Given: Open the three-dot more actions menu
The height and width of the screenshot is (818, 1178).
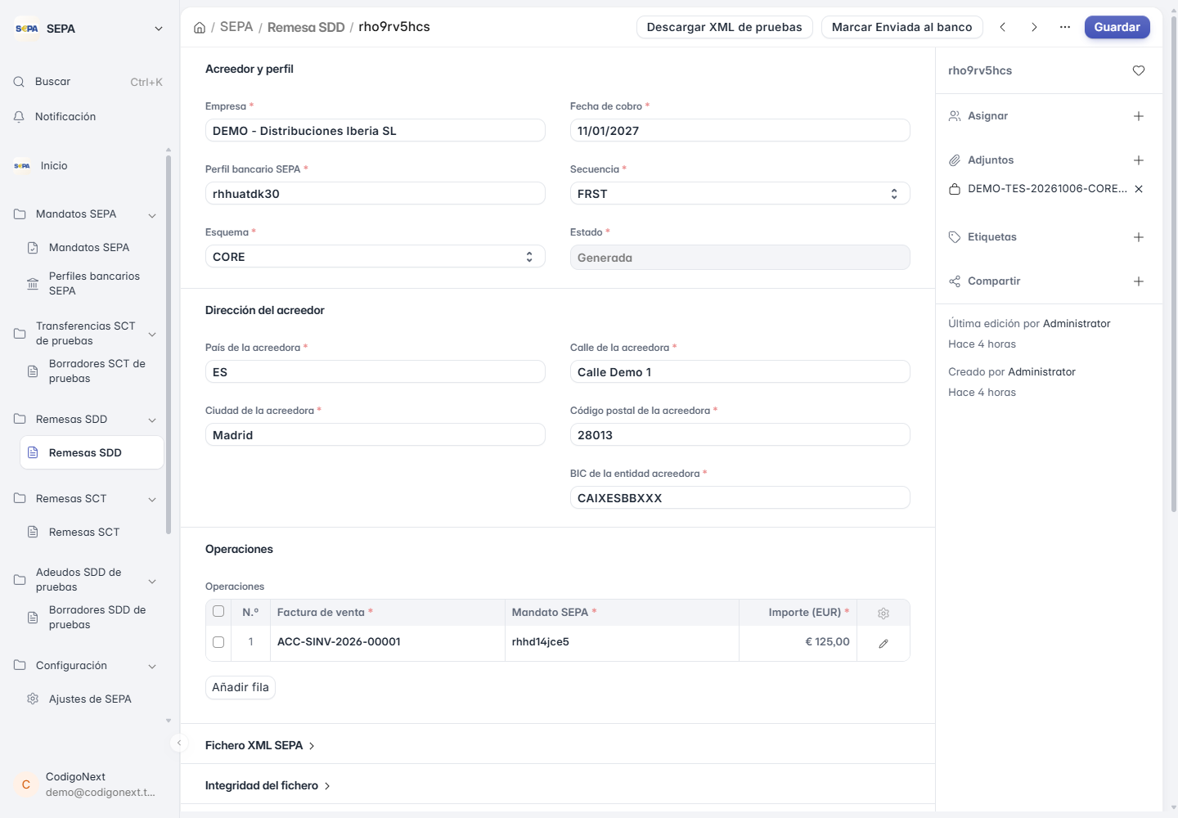Looking at the screenshot, I should point(1065,27).
